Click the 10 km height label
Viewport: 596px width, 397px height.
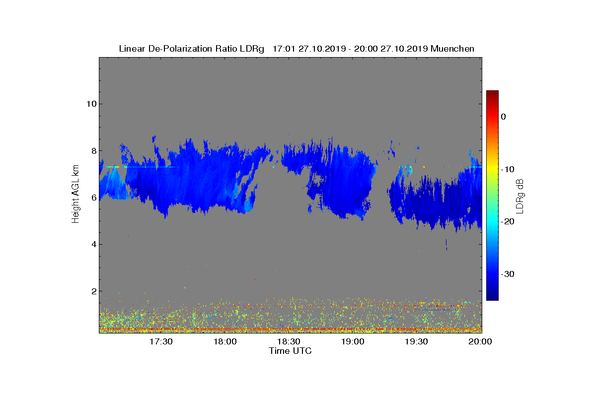click(x=91, y=104)
